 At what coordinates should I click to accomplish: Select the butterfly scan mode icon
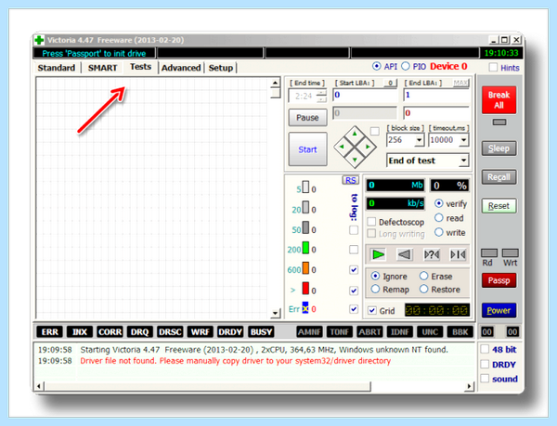coord(458,254)
